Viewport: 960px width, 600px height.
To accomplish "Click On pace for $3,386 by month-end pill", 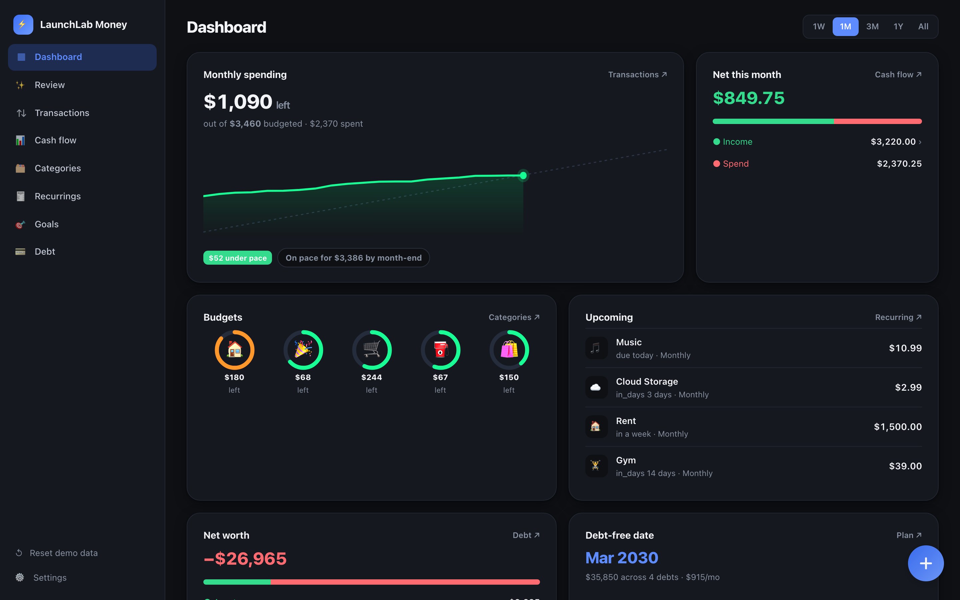I will (x=353, y=258).
